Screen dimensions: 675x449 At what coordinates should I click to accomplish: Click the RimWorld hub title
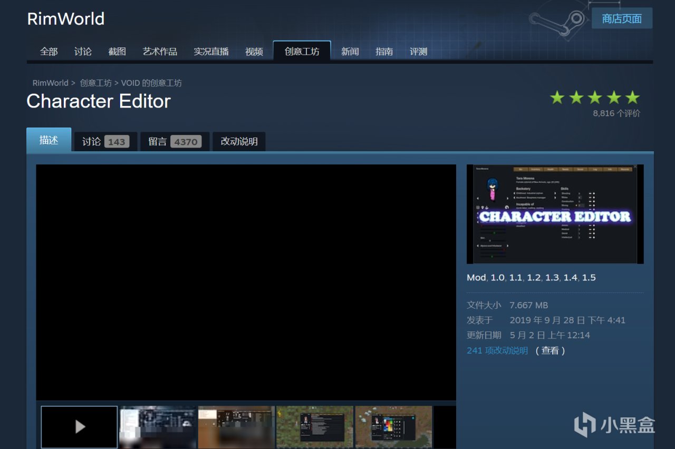66,19
